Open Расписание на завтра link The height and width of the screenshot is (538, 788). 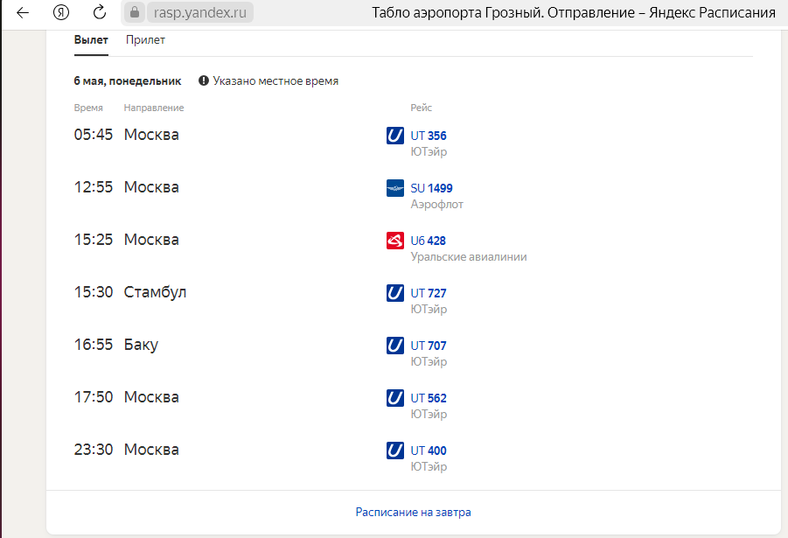413,512
